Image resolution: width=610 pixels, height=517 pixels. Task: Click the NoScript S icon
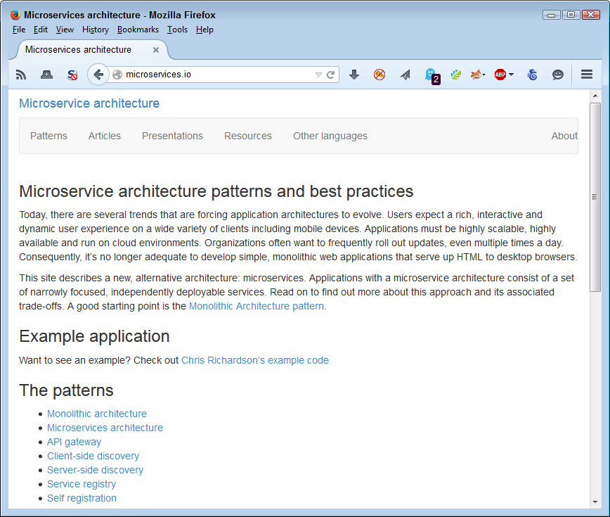pos(72,74)
